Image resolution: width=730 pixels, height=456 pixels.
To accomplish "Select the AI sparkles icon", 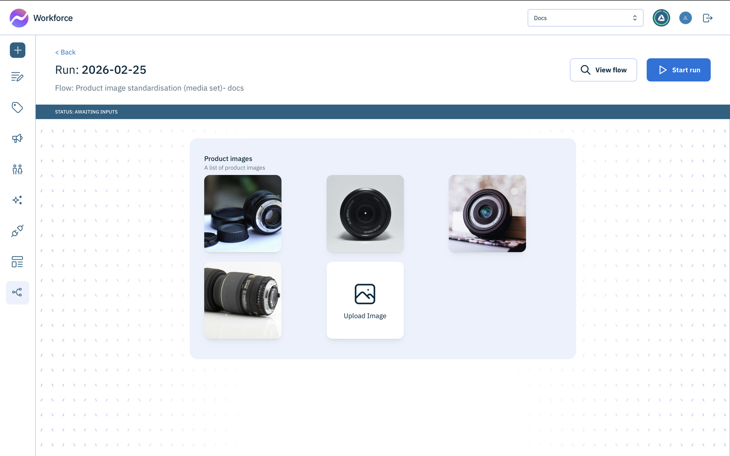I will [x=17, y=200].
